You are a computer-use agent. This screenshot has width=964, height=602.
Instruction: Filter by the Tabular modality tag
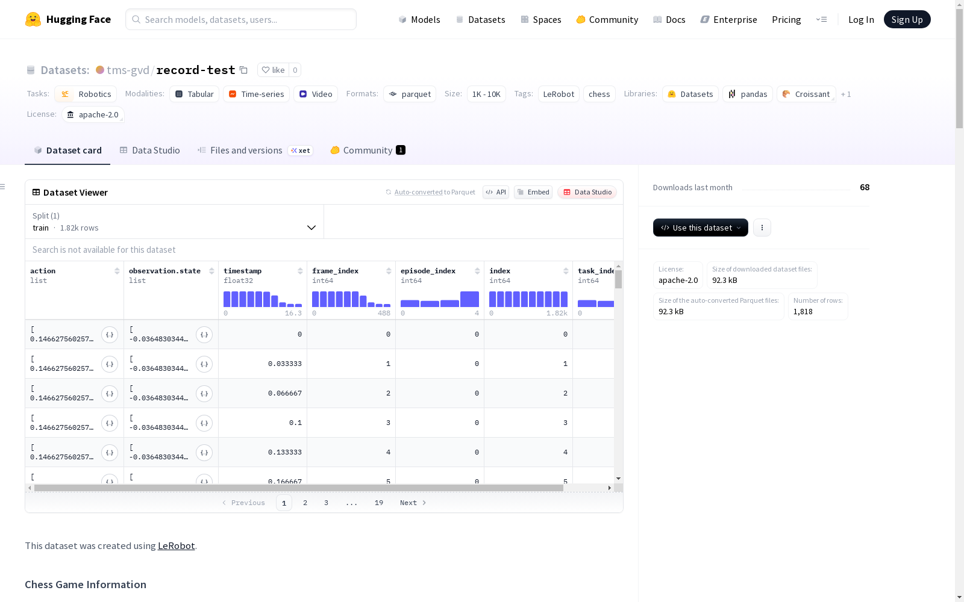pos(194,94)
